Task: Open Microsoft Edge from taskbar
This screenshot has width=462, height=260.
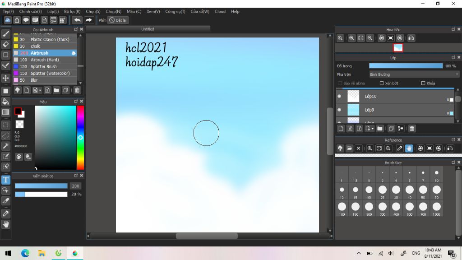Action: tap(25, 253)
